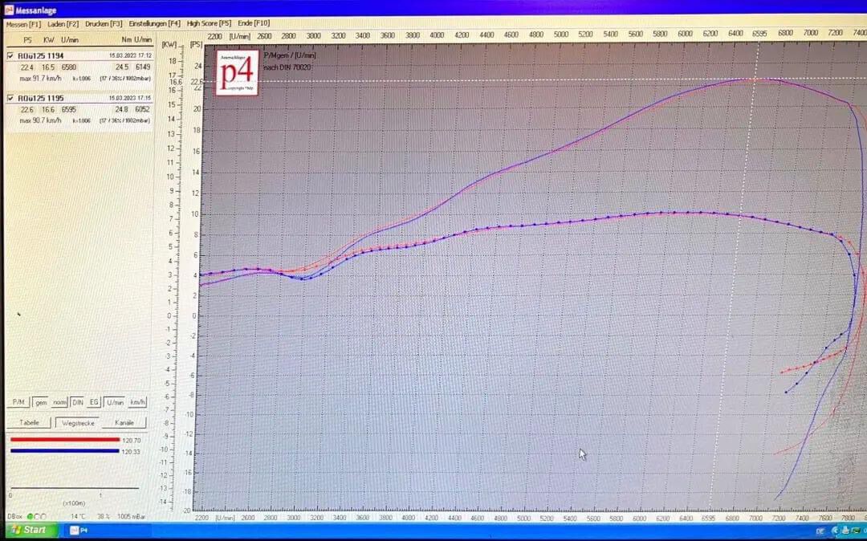
Task: Click the printer icon in the system tray
Action: (848, 531)
